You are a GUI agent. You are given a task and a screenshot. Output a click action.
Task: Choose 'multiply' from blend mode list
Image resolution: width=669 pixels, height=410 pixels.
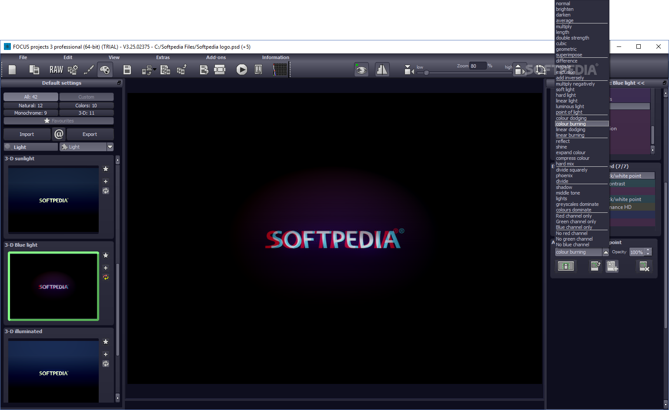(x=564, y=26)
